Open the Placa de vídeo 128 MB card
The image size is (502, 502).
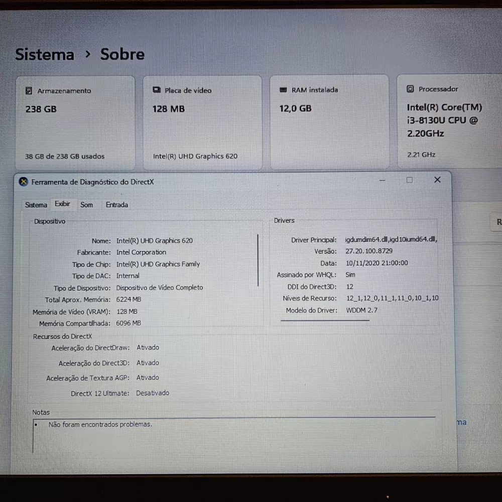coord(202,122)
